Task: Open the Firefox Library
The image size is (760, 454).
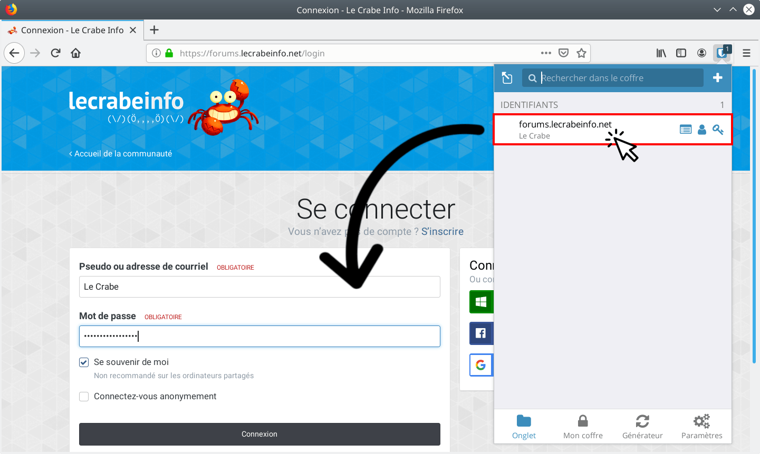Action: point(661,53)
